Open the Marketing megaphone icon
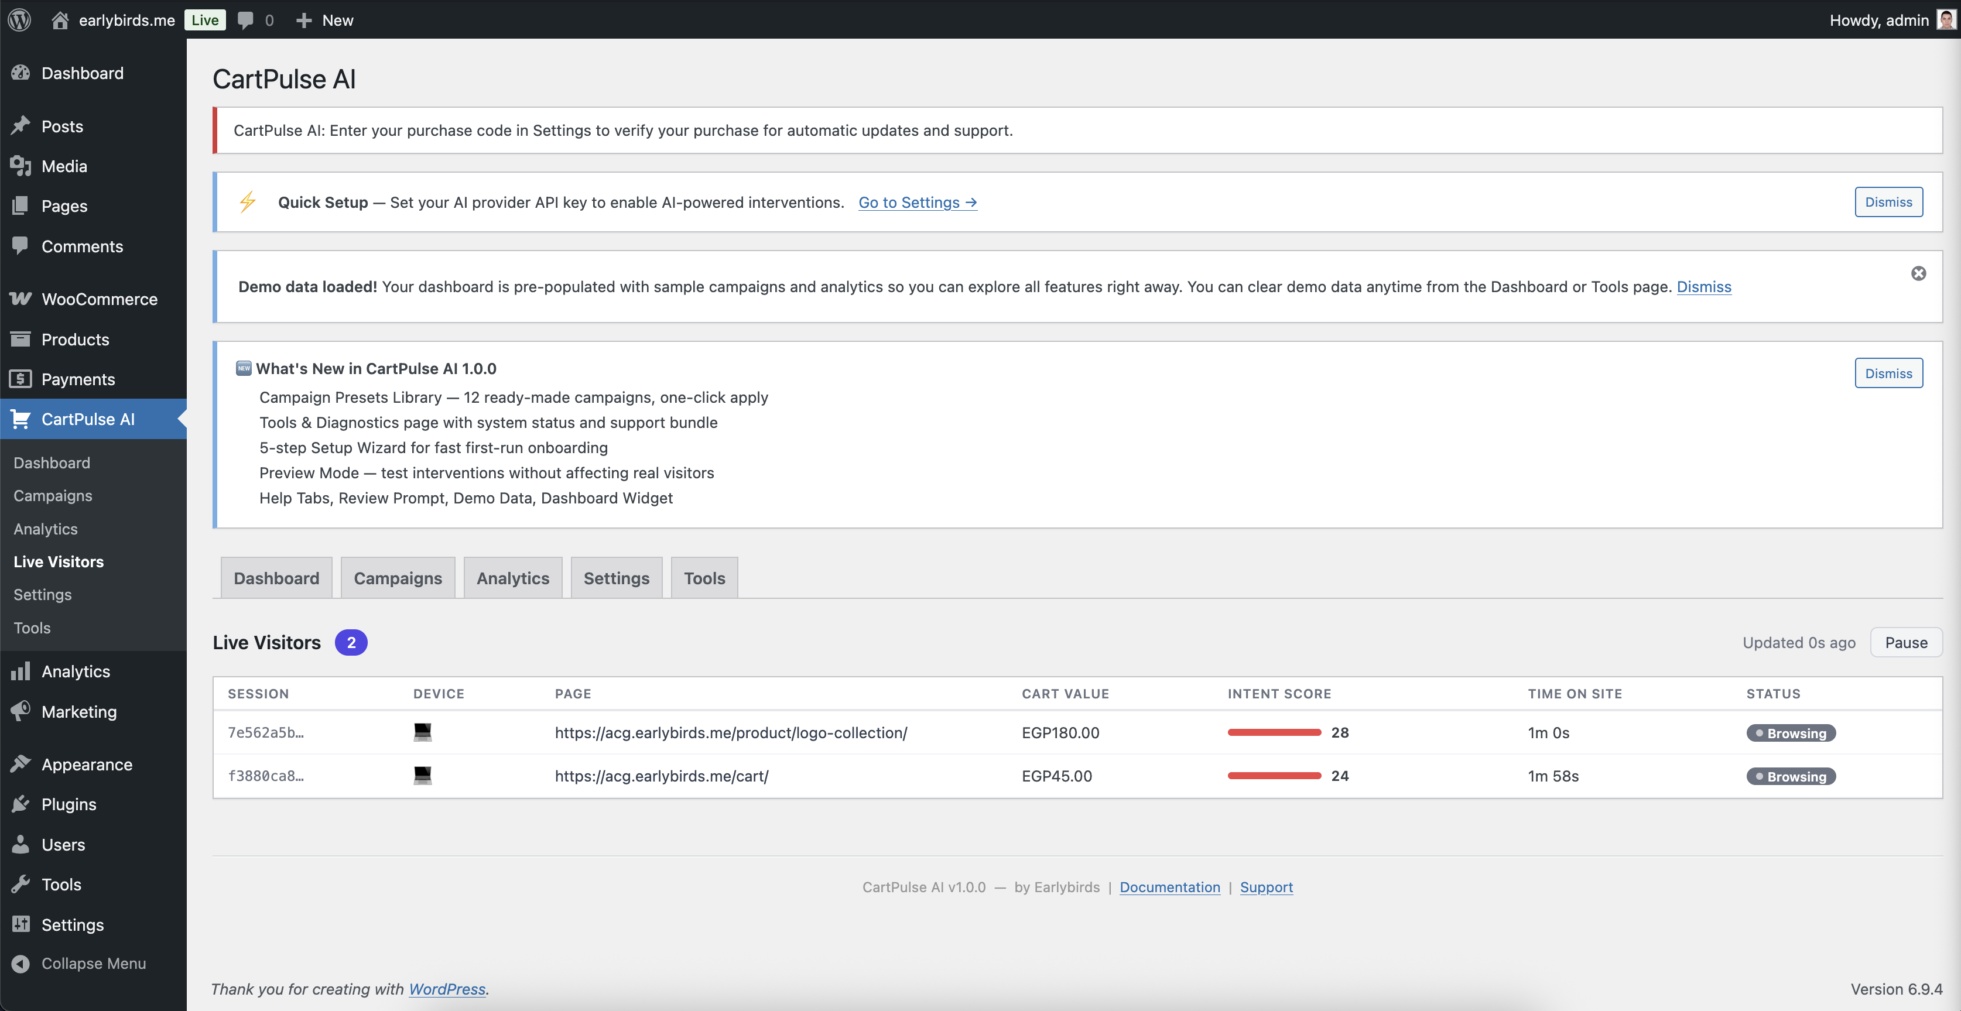 click(20, 711)
